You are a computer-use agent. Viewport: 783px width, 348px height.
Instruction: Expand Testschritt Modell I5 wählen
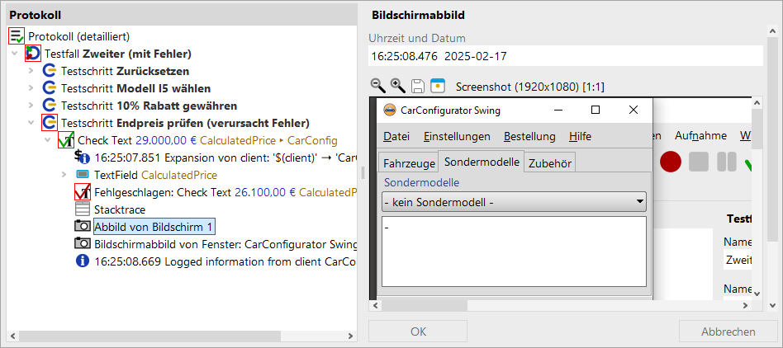(x=31, y=88)
